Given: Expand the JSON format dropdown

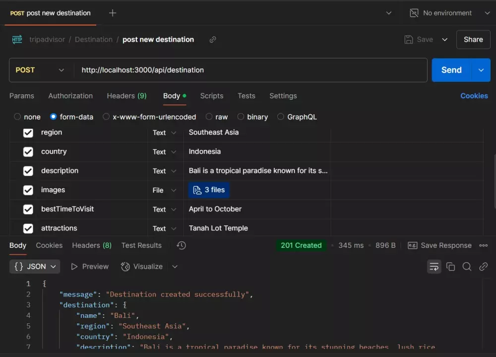Looking at the screenshot, I should coord(35,267).
